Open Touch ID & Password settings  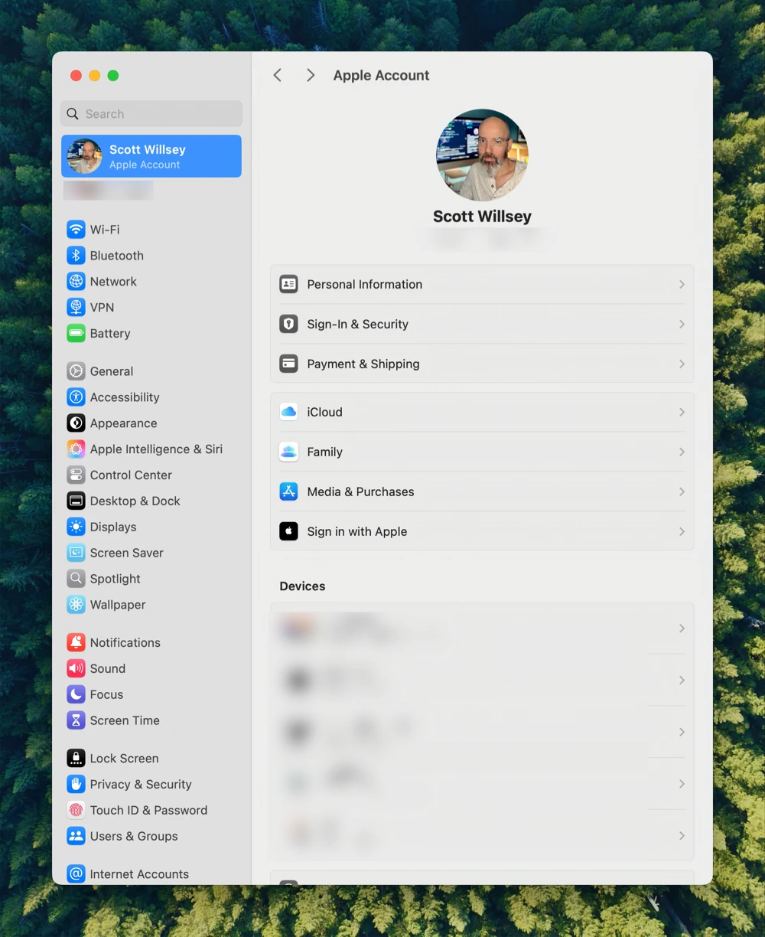pos(148,810)
